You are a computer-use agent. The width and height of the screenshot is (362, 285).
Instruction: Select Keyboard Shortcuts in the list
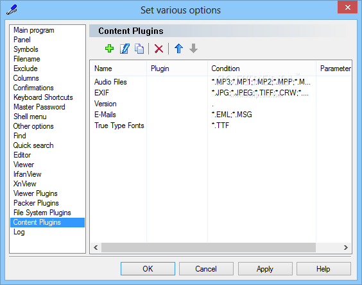(x=43, y=97)
